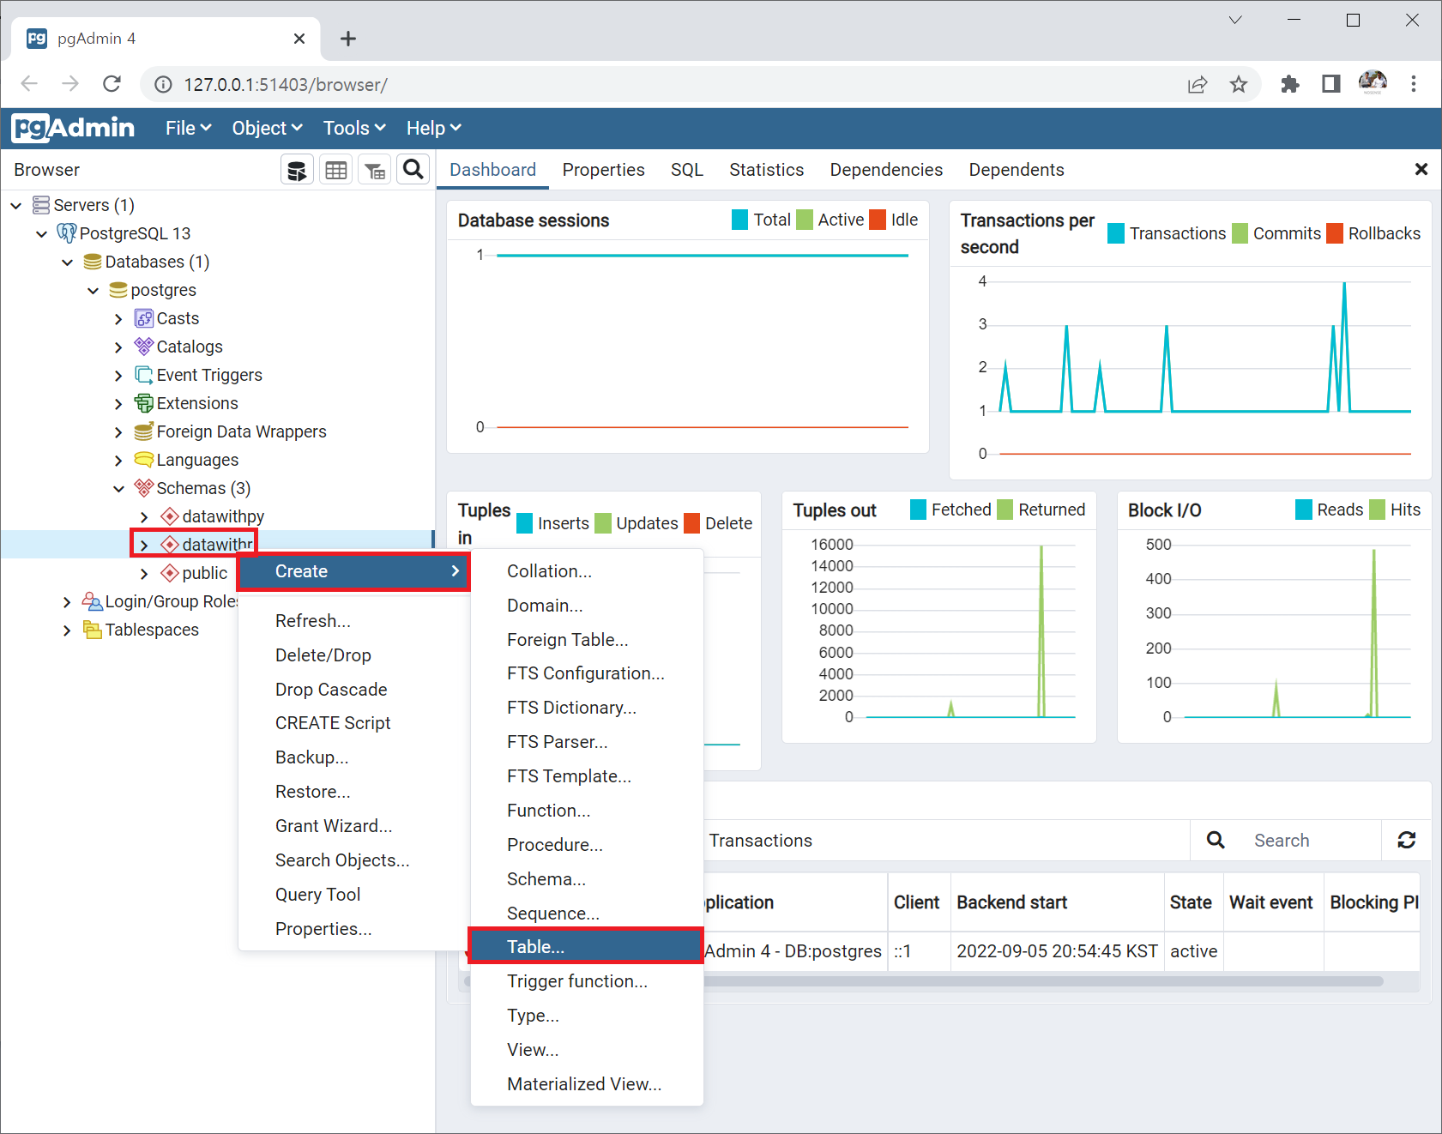Click the Event Triggers node icon

[144, 375]
